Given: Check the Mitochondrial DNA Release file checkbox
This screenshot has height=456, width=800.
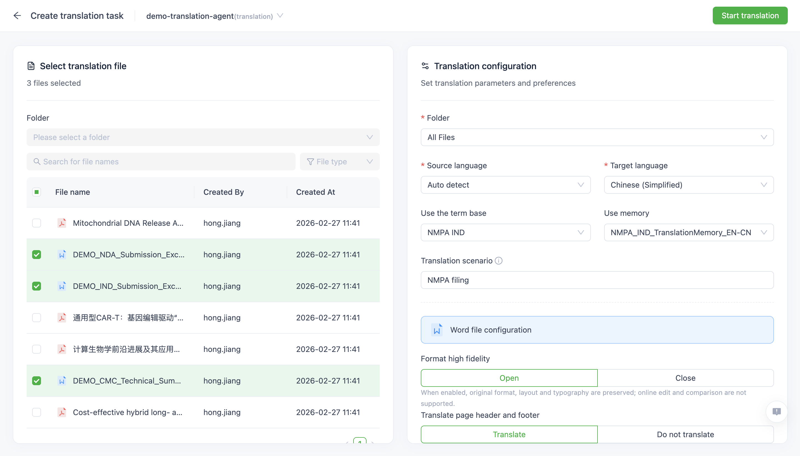Looking at the screenshot, I should coord(37,223).
